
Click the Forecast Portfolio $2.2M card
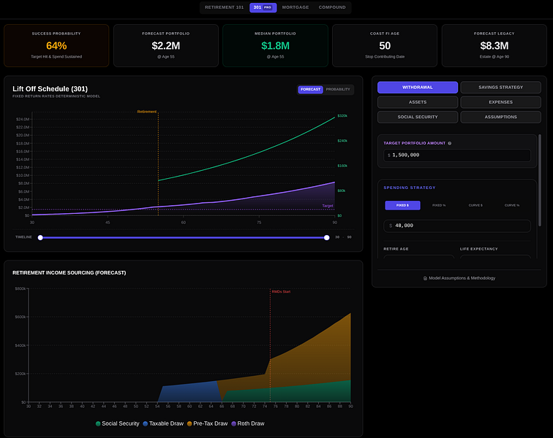point(166,45)
